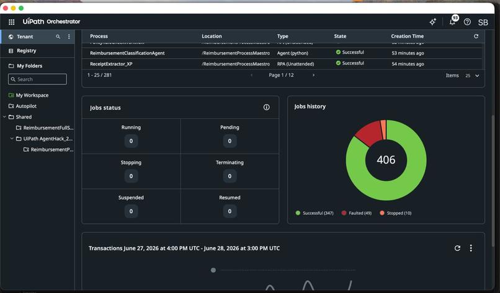Go to the previous jobs page

pyautogui.click(x=252, y=75)
